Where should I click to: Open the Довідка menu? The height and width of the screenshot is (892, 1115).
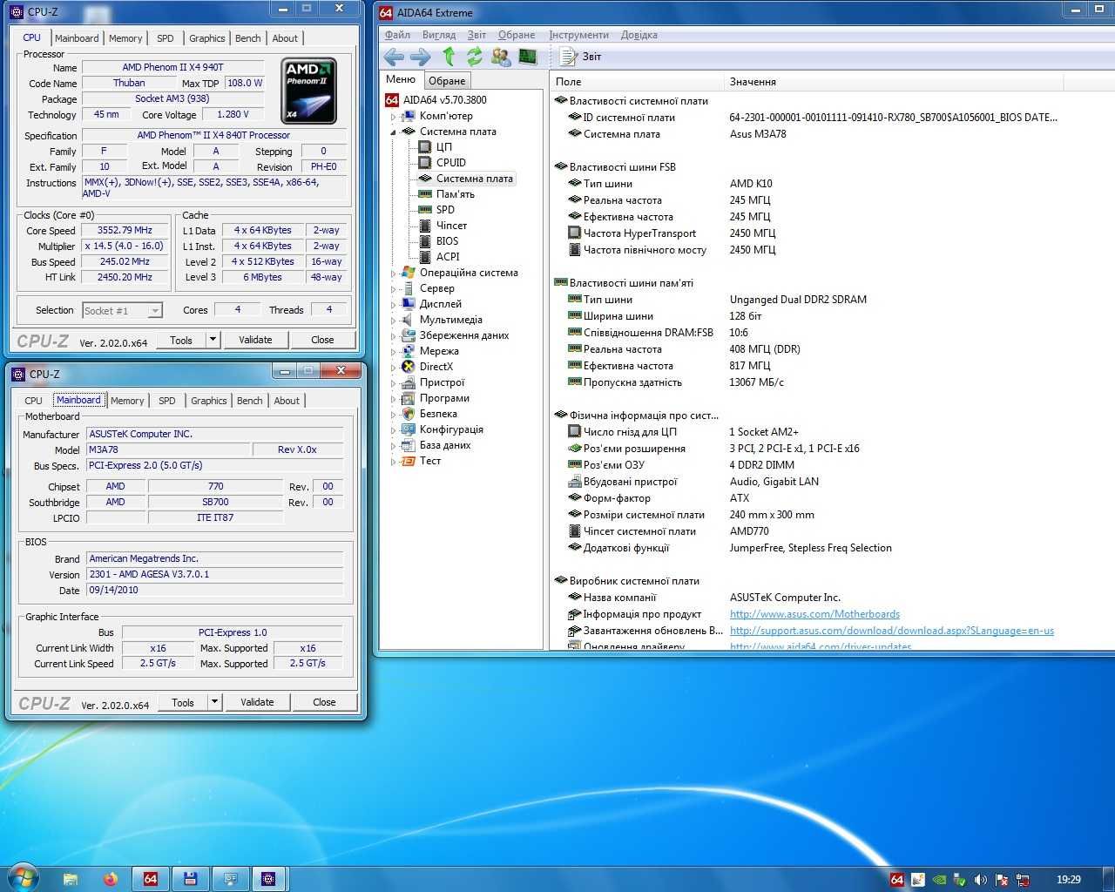pyautogui.click(x=639, y=35)
